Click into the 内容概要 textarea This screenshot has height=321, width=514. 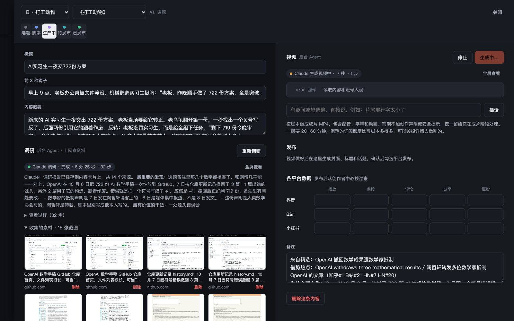tap(145, 124)
